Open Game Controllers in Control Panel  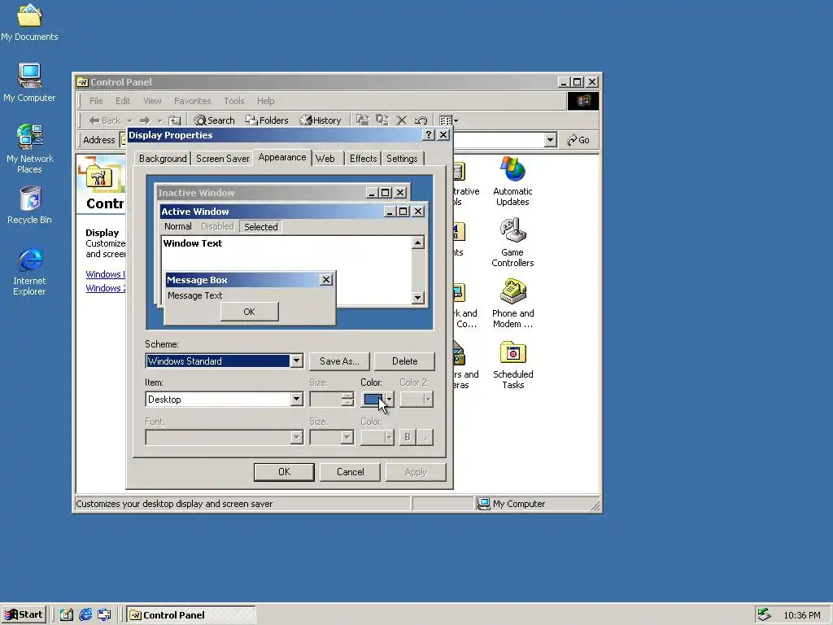(512, 243)
